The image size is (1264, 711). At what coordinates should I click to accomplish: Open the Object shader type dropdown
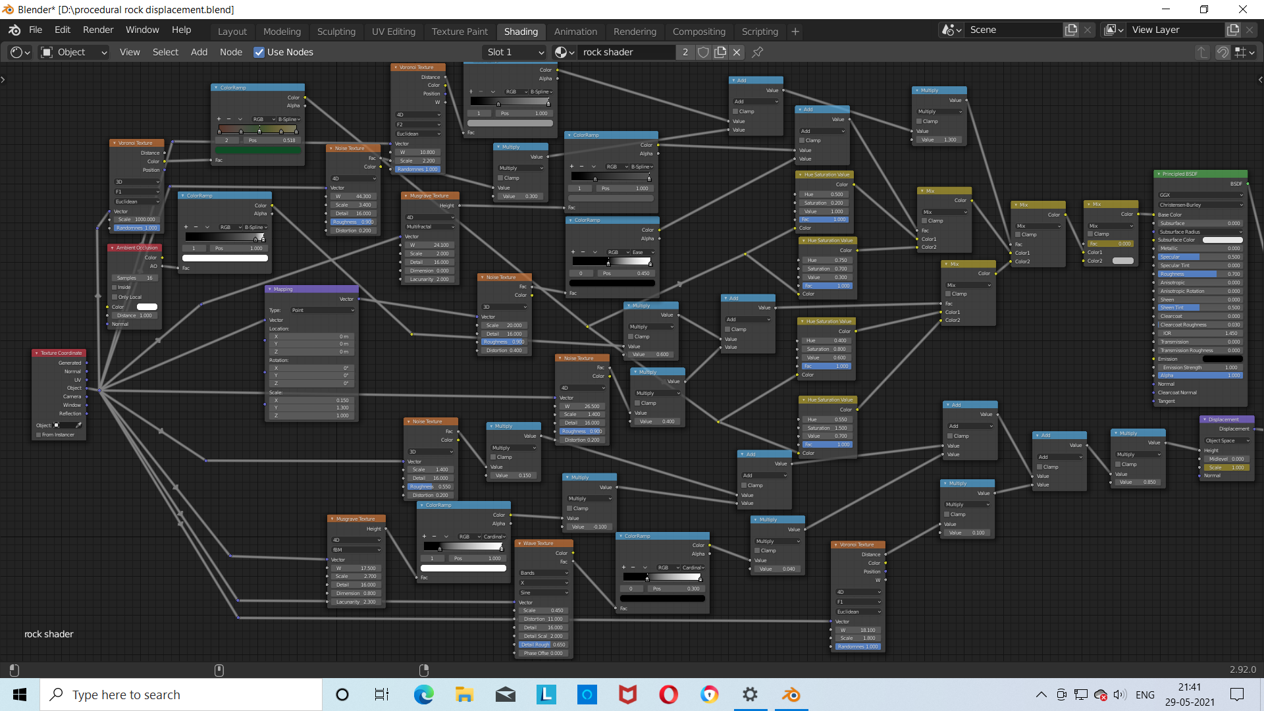74,52
